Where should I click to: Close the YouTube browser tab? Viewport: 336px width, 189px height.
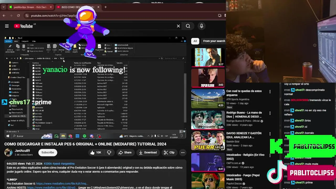98,7
